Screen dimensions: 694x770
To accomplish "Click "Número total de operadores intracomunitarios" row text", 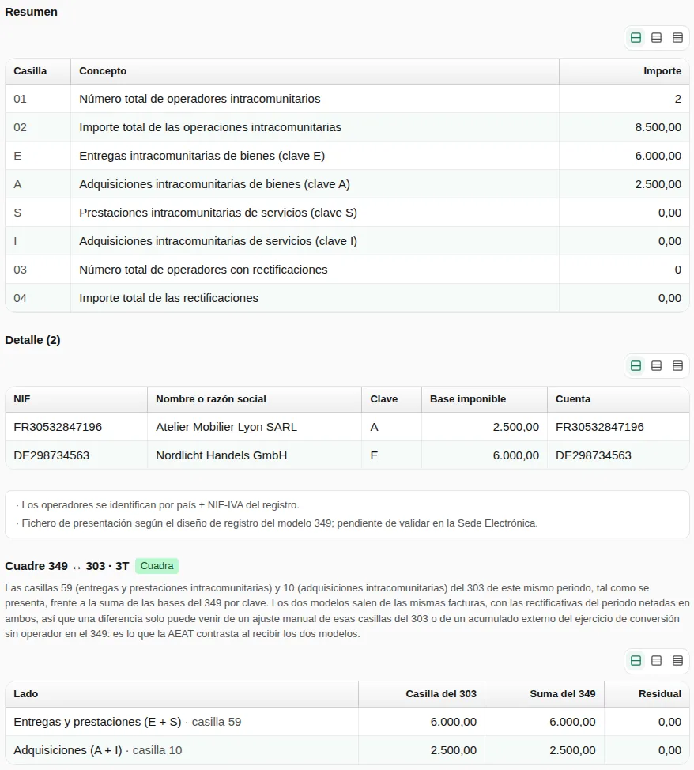I will pos(199,99).
